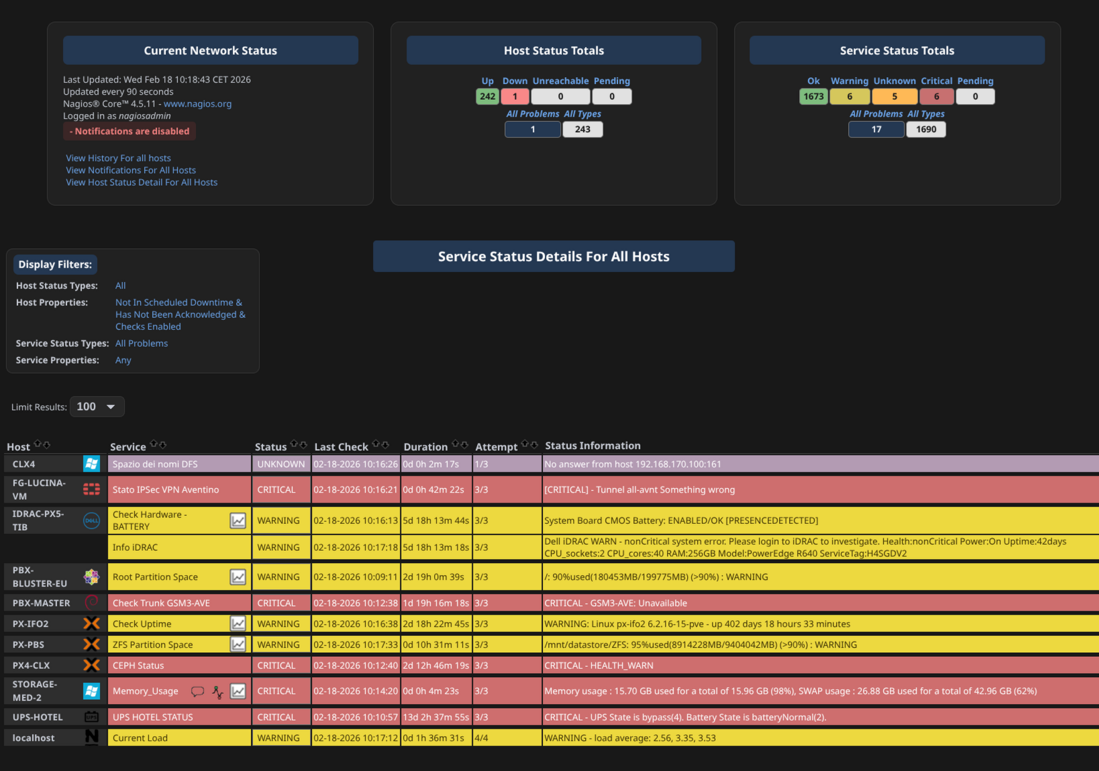Click the Windows icon next to CLX4
Screen dimensions: 1099x771
pos(91,464)
